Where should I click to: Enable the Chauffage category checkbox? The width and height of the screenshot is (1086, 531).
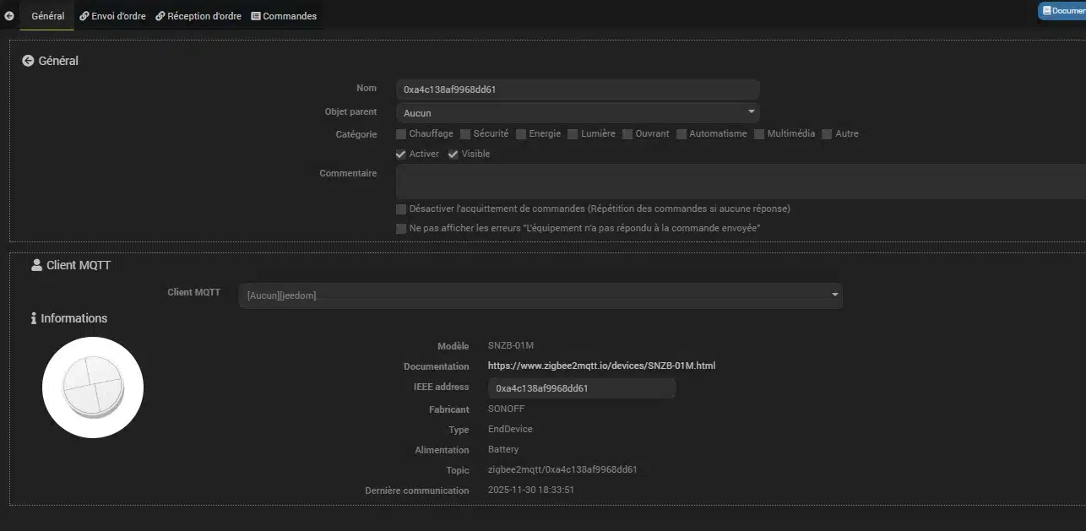(x=401, y=134)
